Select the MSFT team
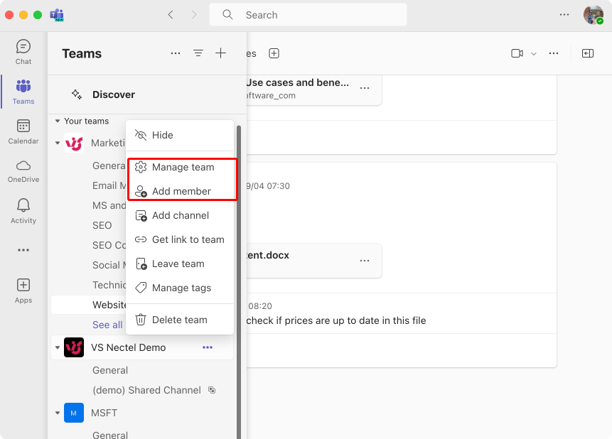 104,413
